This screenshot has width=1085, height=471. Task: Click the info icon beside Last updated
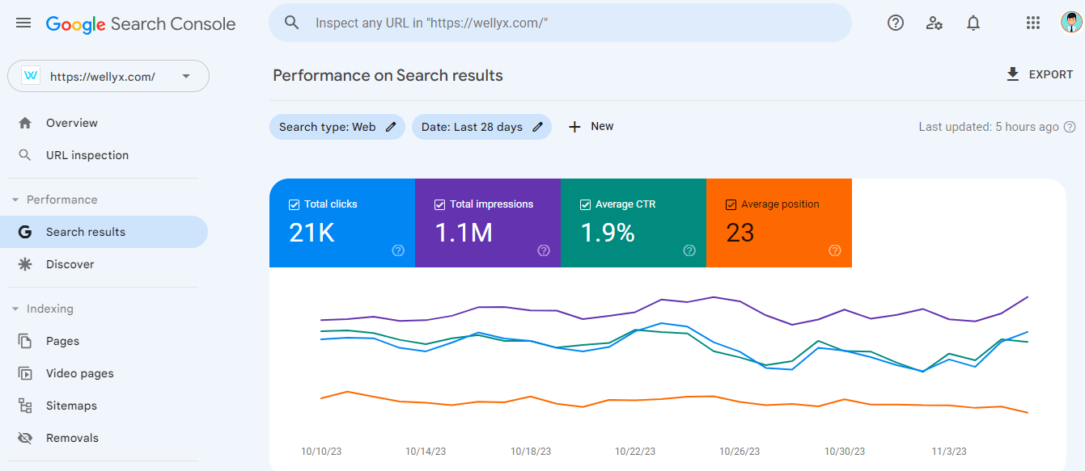tap(1070, 127)
